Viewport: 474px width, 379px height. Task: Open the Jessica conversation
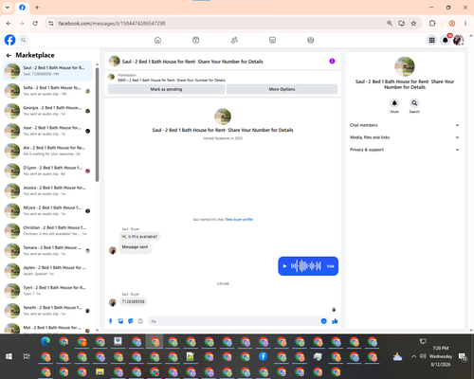[x=47, y=190]
